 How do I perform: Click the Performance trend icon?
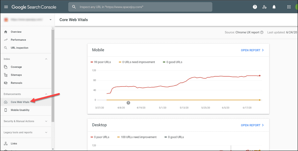click(6, 40)
